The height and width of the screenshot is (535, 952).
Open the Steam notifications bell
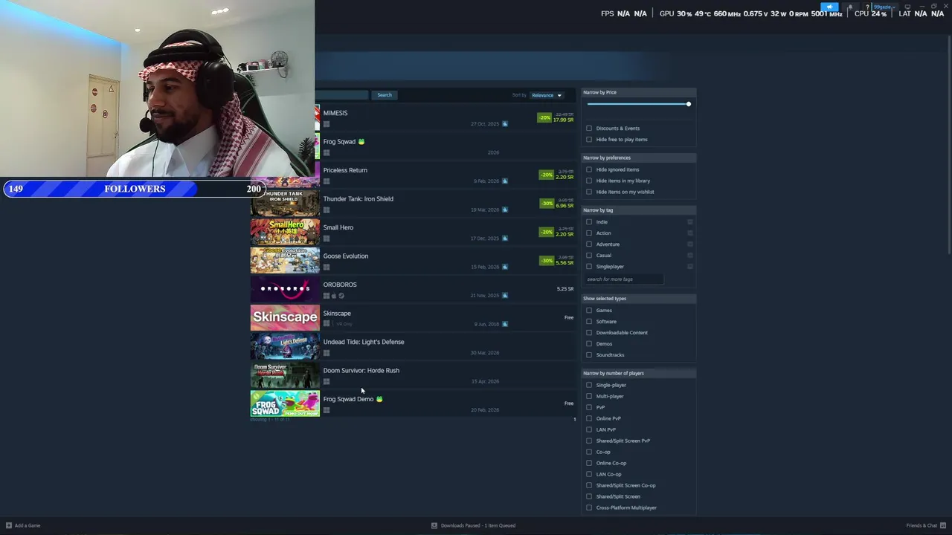[849, 7]
